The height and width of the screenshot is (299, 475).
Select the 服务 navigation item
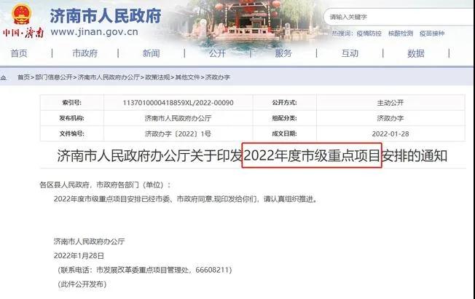(x=283, y=53)
